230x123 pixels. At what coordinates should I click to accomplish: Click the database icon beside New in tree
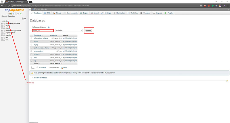pyautogui.click(x=5, y=21)
